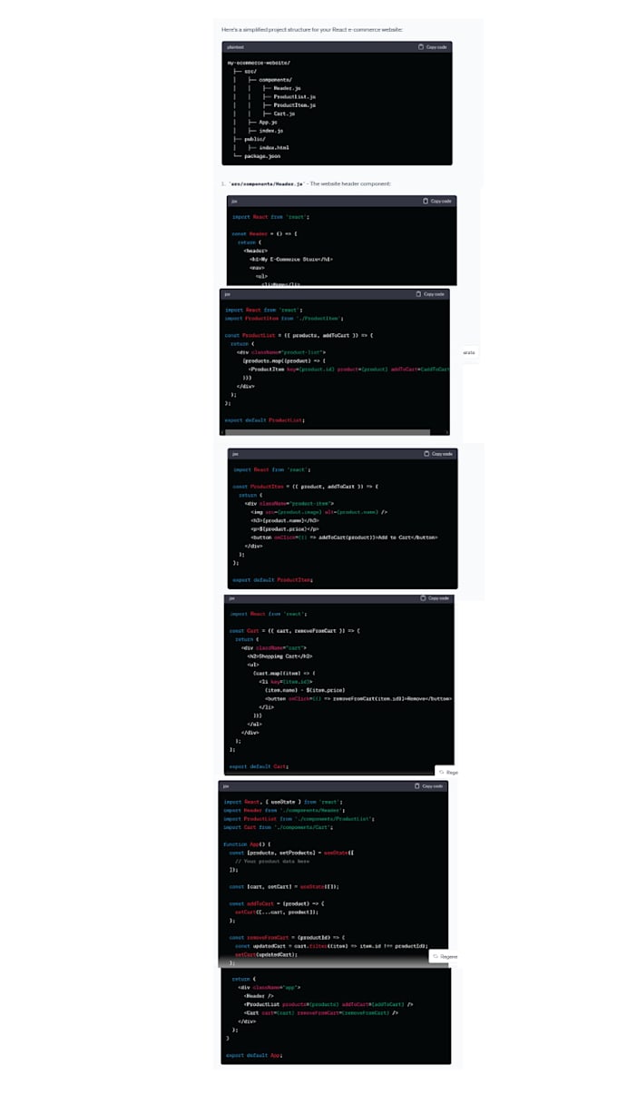Copy code of the App function block
This screenshot has width=617, height=1105.
tap(429, 785)
